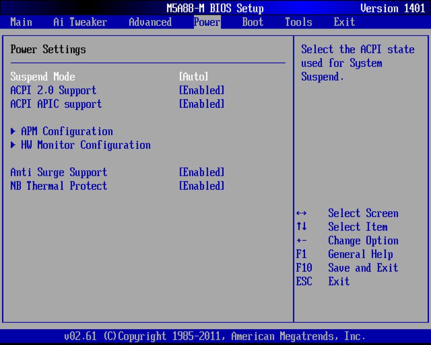The width and height of the screenshot is (431, 345).
Task: Open the Main menu tab
Action: click(x=21, y=22)
